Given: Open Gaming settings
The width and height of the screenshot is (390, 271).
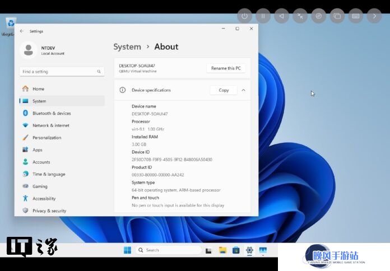Looking at the screenshot, I should pyautogui.click(x=62, y=186).
